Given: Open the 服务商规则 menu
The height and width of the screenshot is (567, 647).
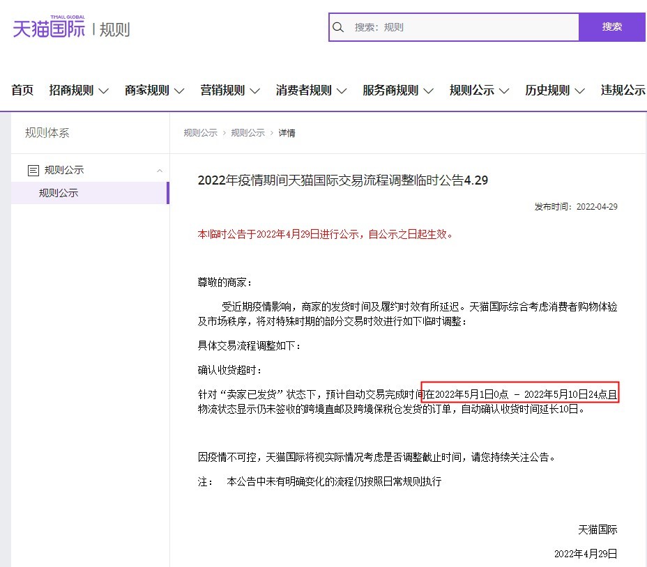Looking at the screenshot, I should tap(398, 90).
